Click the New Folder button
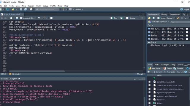Image resolution: width=190 pixels, height=106 pixels. 154,68
